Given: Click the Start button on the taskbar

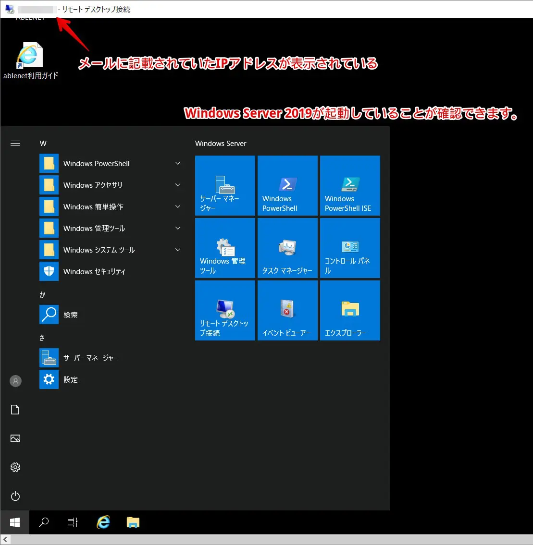Looking at the screenshot, I should pyautogui.click(x=15, y=522).
